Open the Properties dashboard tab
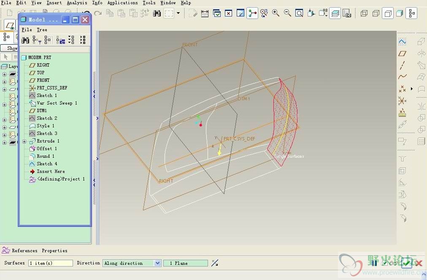427x280 pixels. coord(54,250)
